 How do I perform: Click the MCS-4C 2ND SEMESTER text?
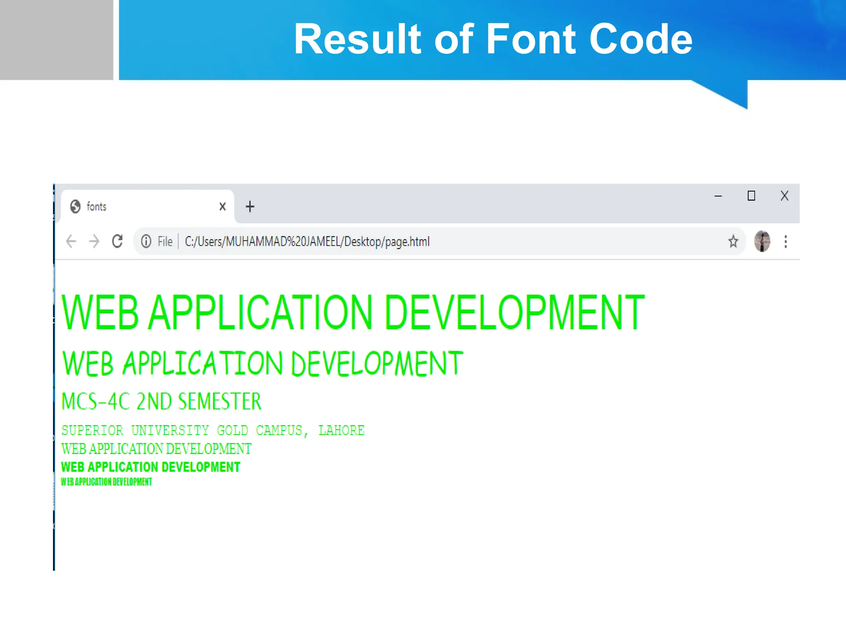[161, 401]
